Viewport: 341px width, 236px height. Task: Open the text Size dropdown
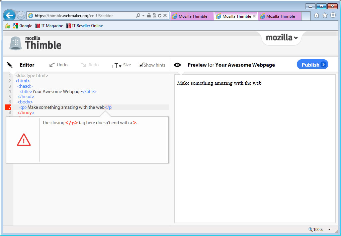click(x=121, y=65)
